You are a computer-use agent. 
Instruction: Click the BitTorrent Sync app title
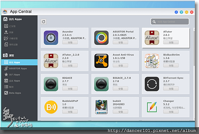tap(173, 78)
